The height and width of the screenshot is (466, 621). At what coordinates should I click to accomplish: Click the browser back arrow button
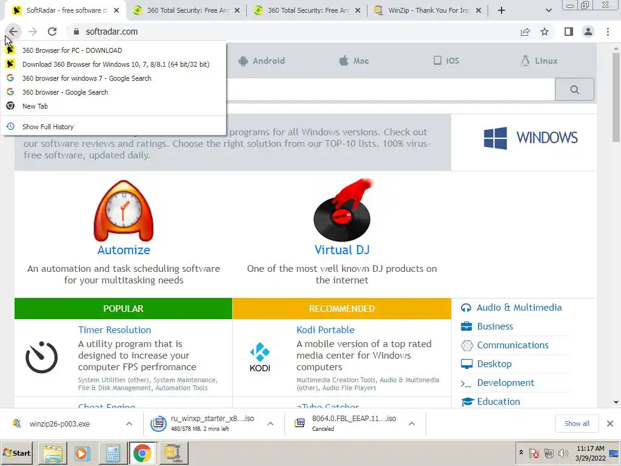(13, 32)
